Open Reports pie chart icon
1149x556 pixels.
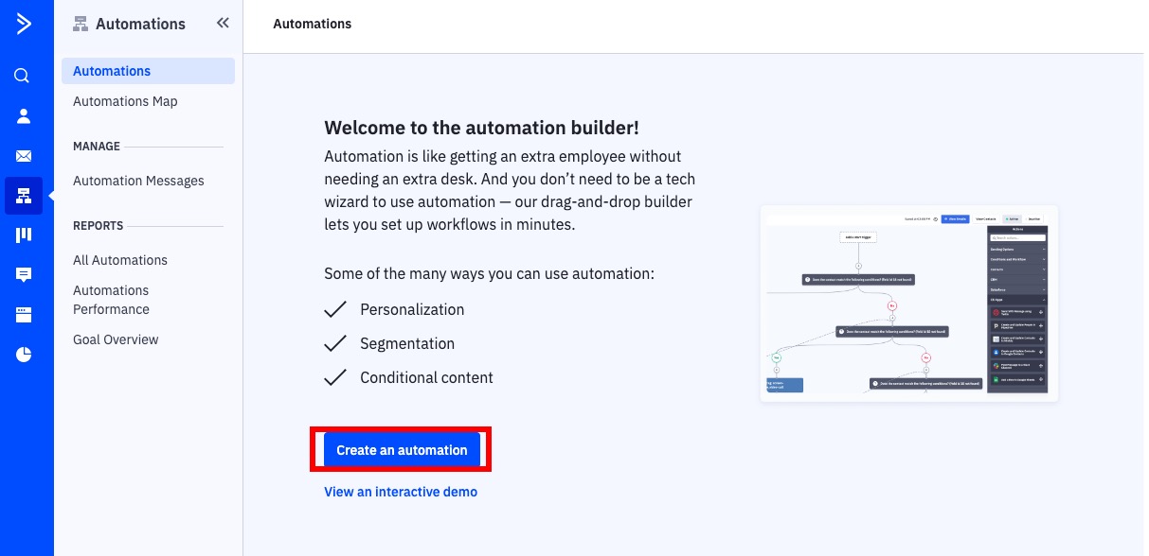tap(24, 355)
